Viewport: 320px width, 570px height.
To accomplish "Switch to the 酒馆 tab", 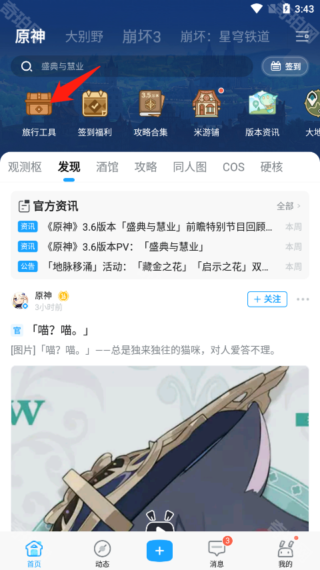I will coord(107,167).
